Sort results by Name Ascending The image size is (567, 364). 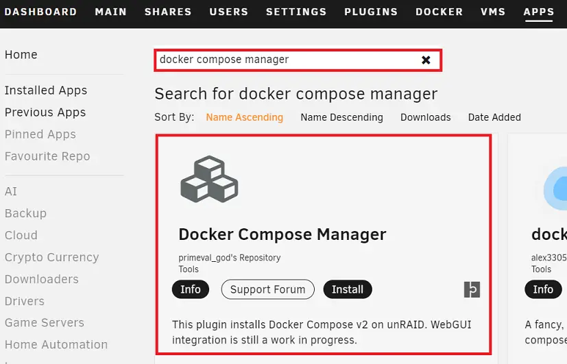[245, 117]
